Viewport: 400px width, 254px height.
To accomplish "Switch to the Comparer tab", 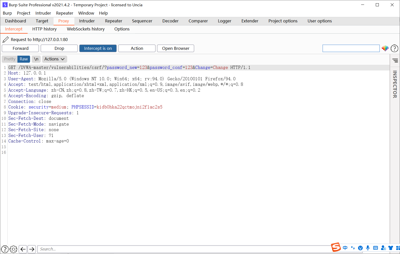I will pyautogui.click(x=198, y=21).
